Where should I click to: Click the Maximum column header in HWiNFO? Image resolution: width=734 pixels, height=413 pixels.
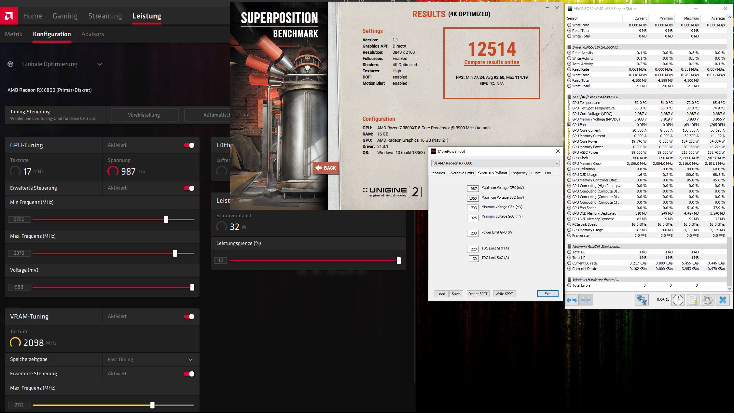(x=688, y=18)
